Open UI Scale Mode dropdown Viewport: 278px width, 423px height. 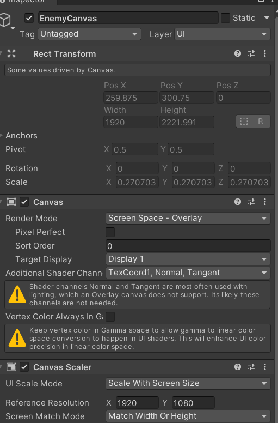pyautogui.click(x=188, y=383)
